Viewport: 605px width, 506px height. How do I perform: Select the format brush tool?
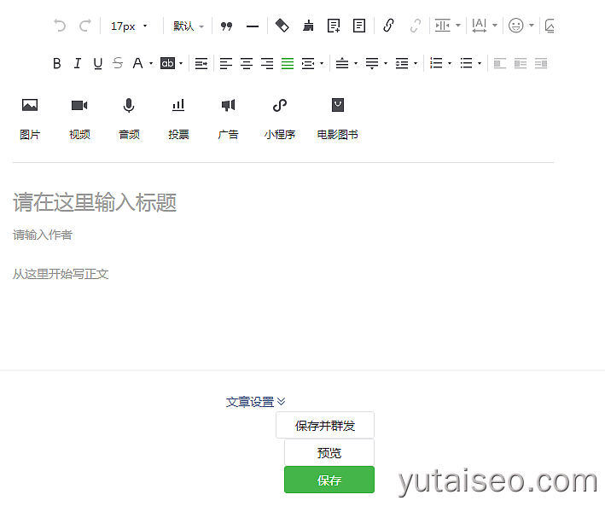(x=308, y=26)
